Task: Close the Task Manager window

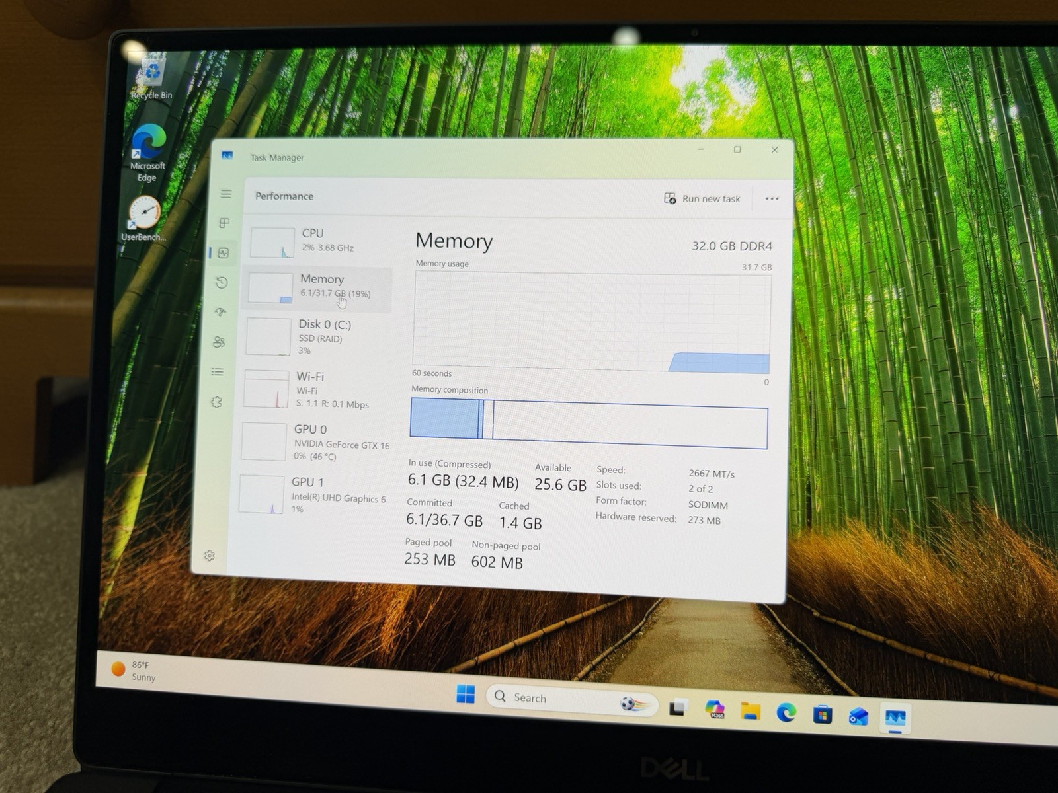Action: pos(774,150)
